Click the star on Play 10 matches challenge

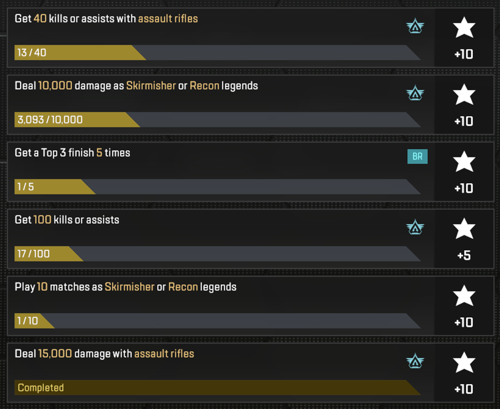coord(464,296)
